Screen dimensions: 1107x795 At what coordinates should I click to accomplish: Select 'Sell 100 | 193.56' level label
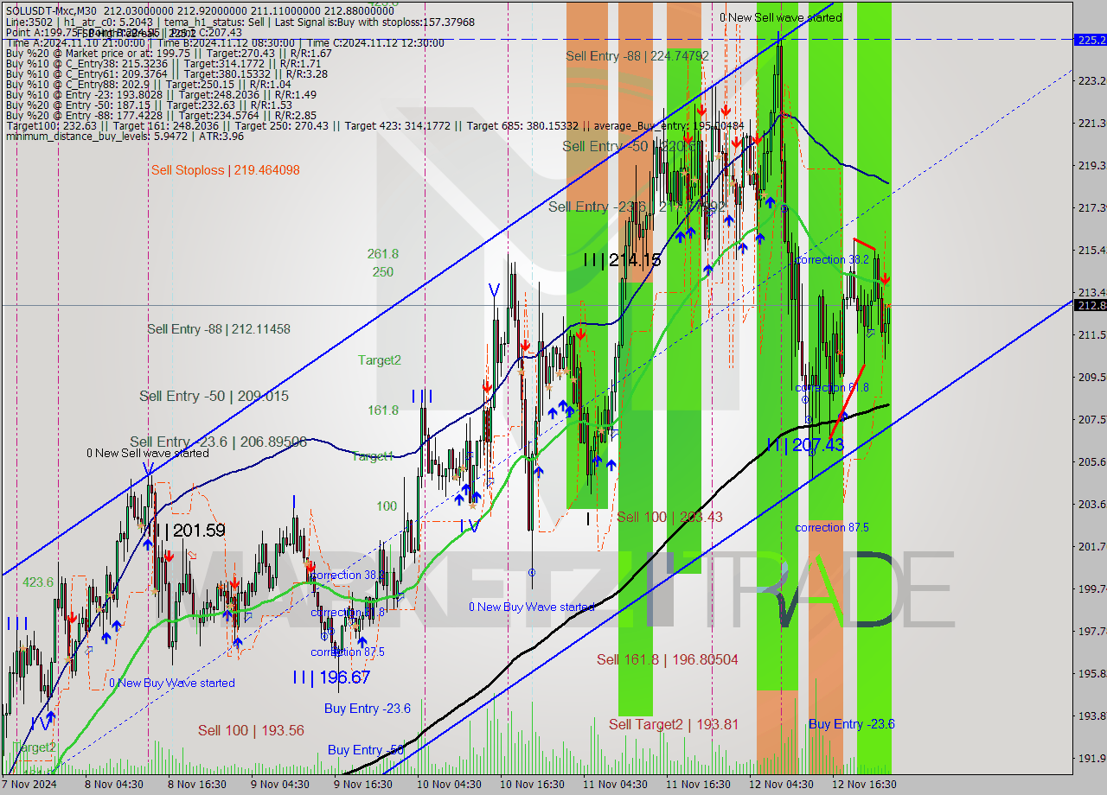(x=251, y=730)
